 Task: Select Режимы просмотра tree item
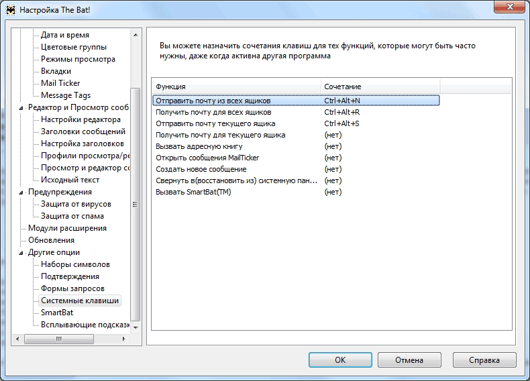click(78, 59)
